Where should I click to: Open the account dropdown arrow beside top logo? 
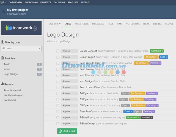click(5, 2)
